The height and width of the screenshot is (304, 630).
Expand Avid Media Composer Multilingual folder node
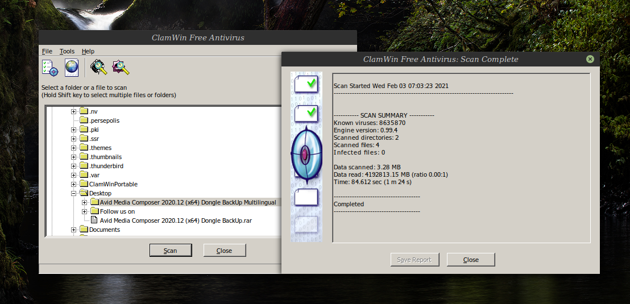point(84,202)
